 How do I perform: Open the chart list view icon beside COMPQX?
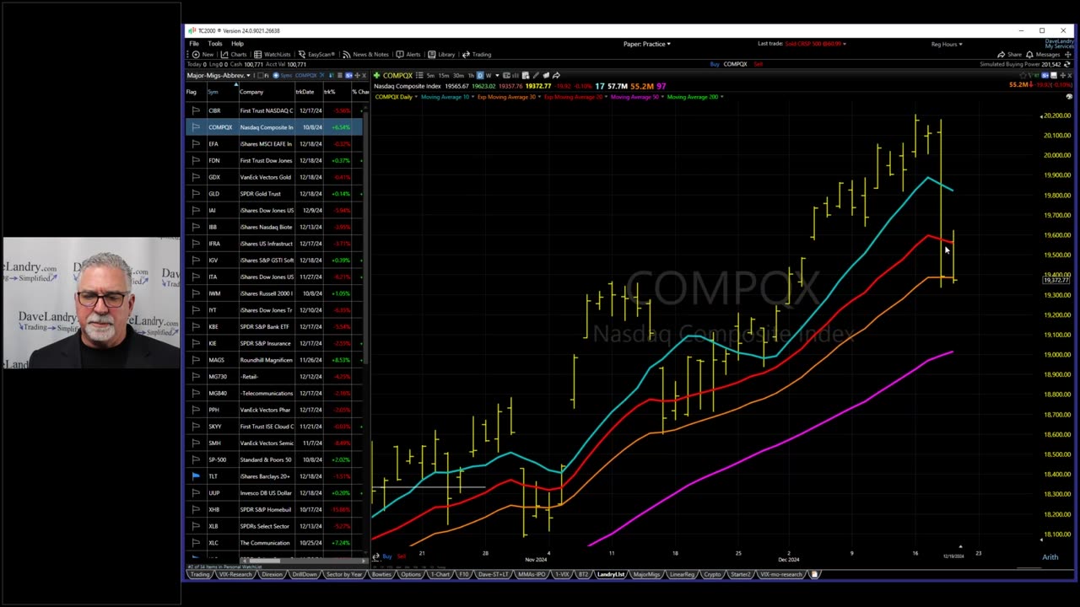pyautogui.click(x=419, y=76)
